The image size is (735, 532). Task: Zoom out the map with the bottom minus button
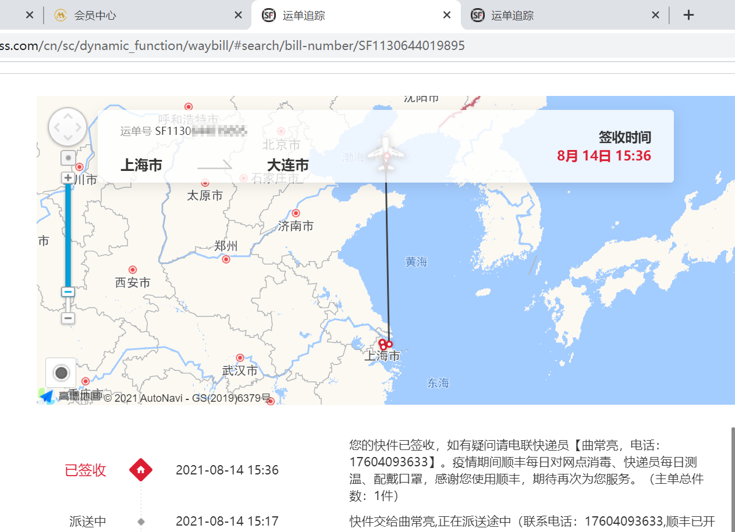[x=68, y=318]
